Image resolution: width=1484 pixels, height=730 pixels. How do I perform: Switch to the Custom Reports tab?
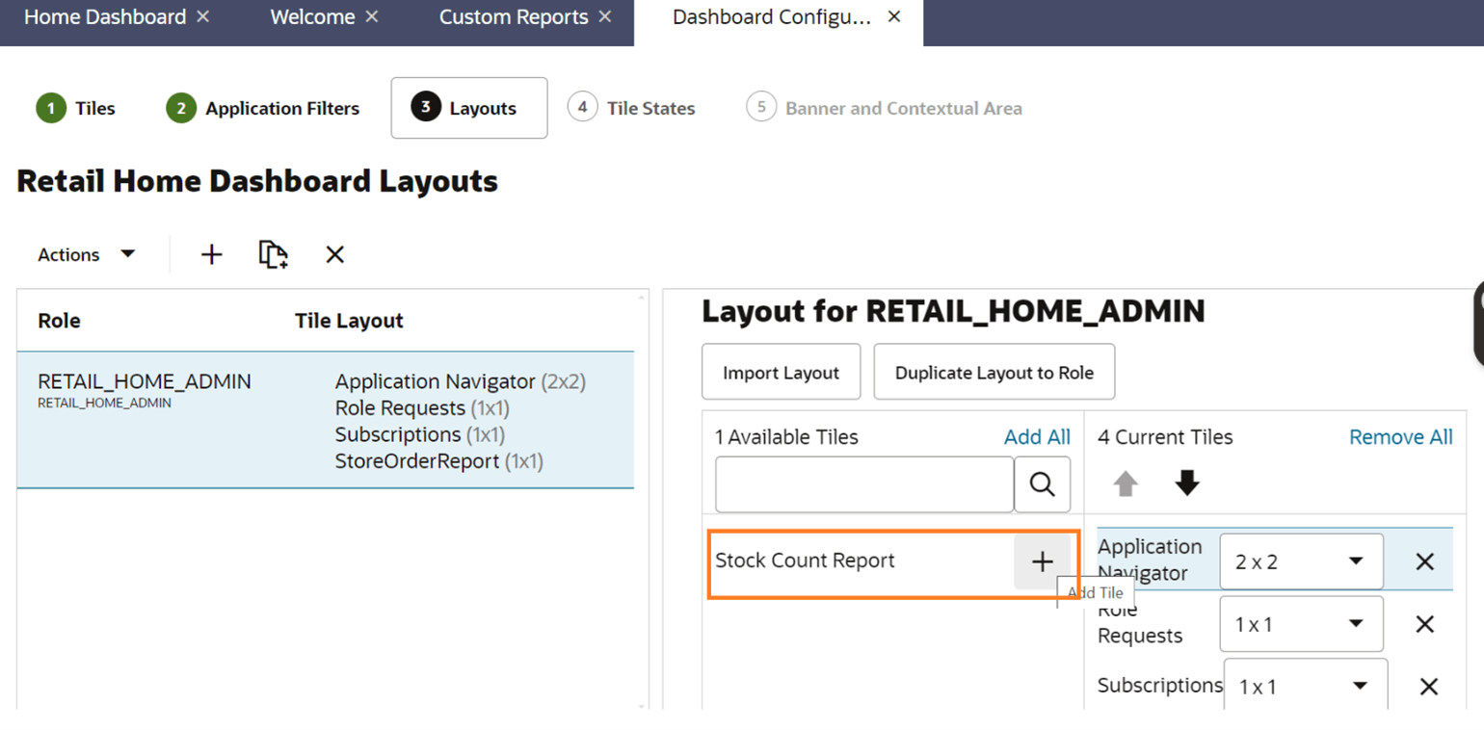coord(513,16)
